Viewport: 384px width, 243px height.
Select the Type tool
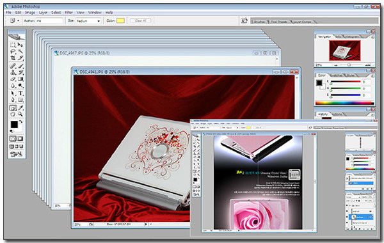[20, 93]
